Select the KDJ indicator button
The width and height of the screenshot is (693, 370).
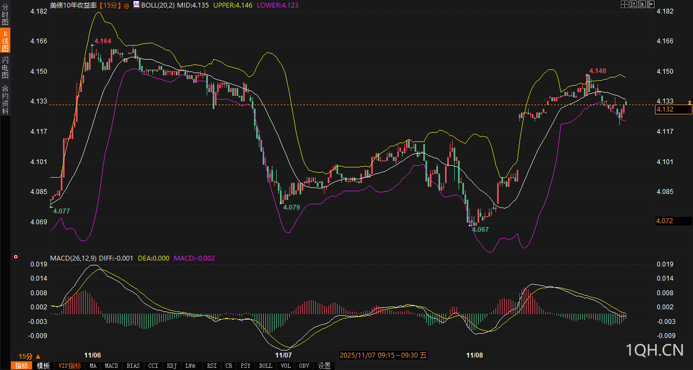point(172,366)
